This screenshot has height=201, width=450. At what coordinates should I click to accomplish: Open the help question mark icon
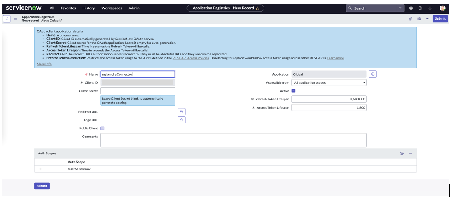tap(421, 8)
